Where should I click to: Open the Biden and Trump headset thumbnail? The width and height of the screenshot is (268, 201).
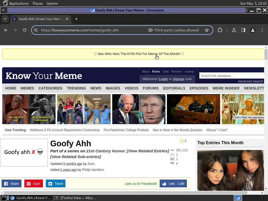click(x=139, y=109)
